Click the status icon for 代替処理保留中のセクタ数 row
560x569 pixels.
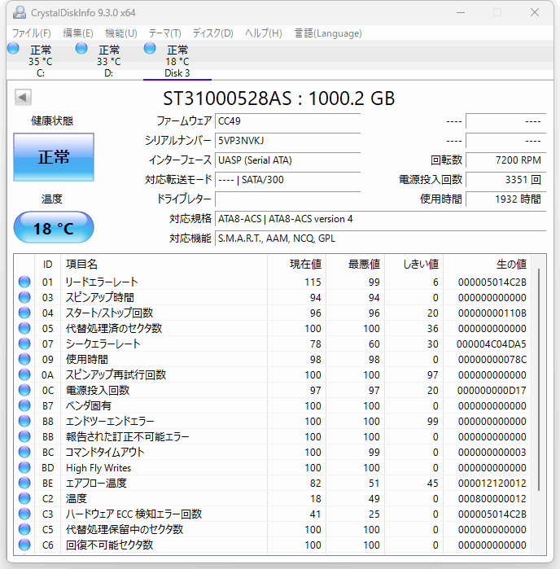click(24, 529)
